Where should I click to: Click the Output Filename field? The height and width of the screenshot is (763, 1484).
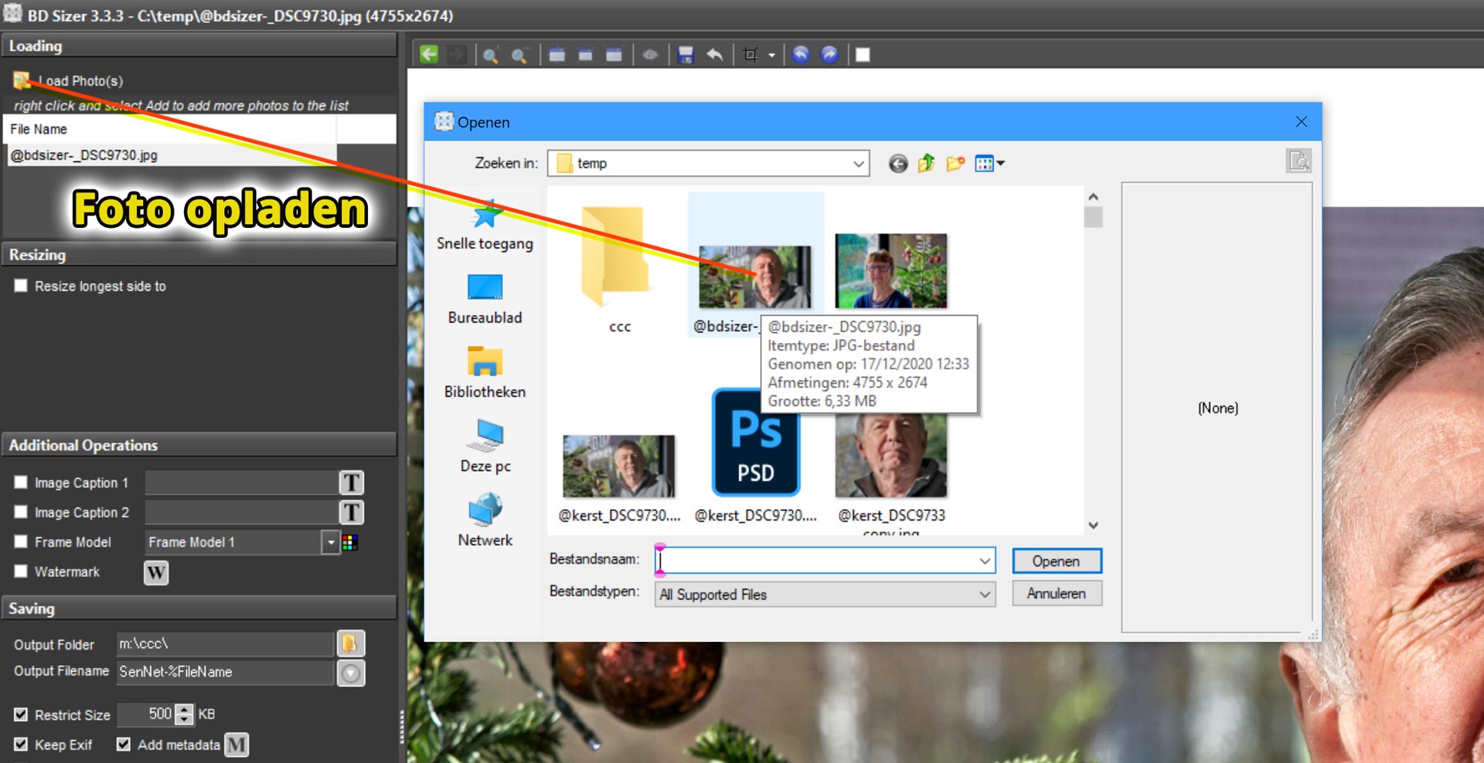[224, 672]
